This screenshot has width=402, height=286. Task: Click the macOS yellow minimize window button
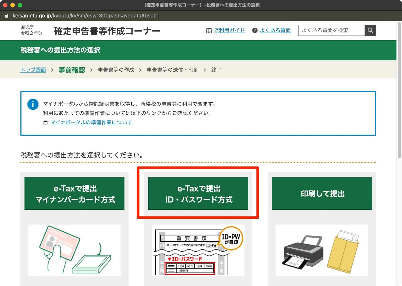tap(13, 5)
